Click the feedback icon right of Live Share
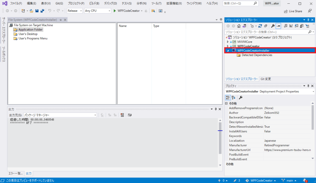316x183 pixels. [310, 11]
